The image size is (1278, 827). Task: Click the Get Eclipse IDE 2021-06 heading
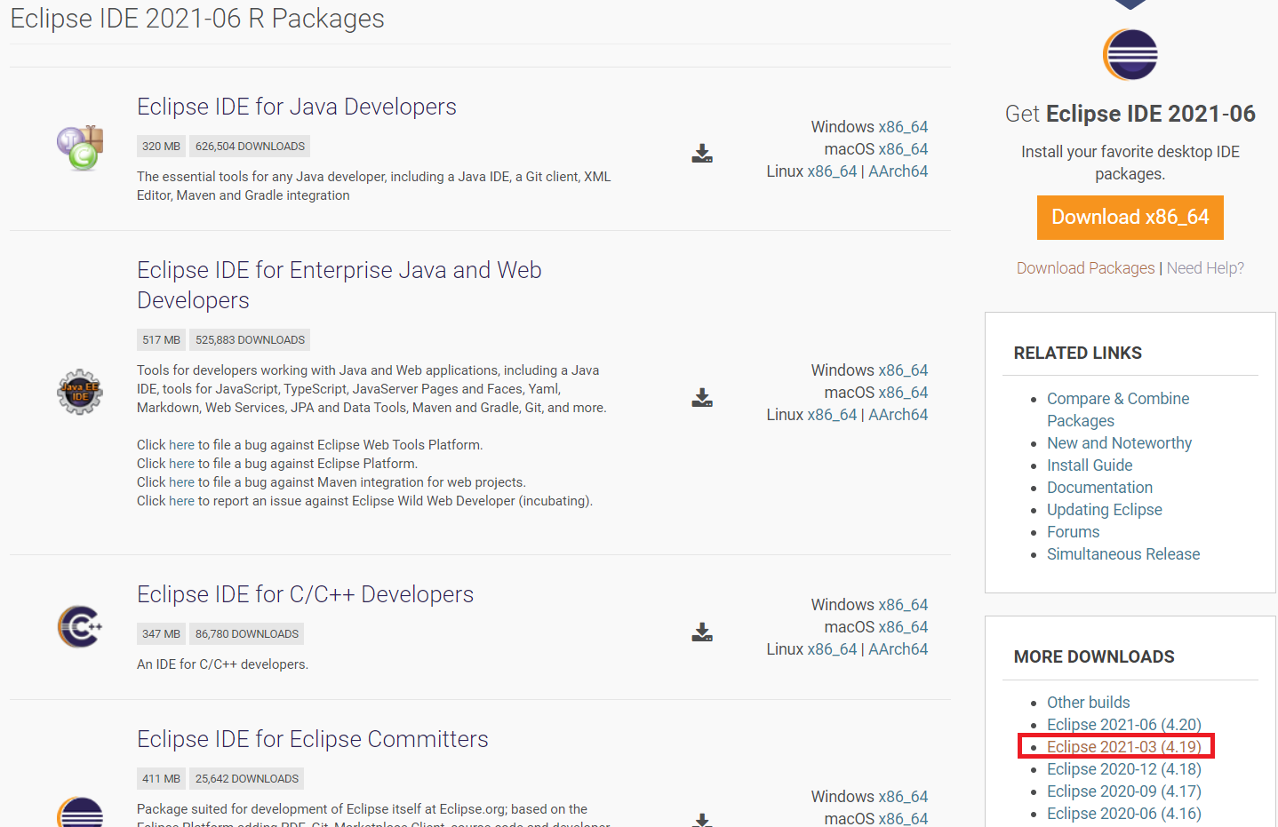[x=1130, y=114]
